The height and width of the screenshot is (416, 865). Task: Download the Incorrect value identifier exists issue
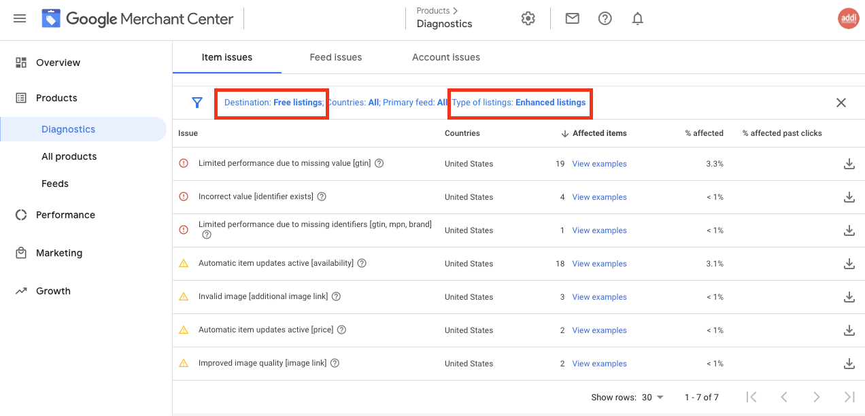coord(849,197)
